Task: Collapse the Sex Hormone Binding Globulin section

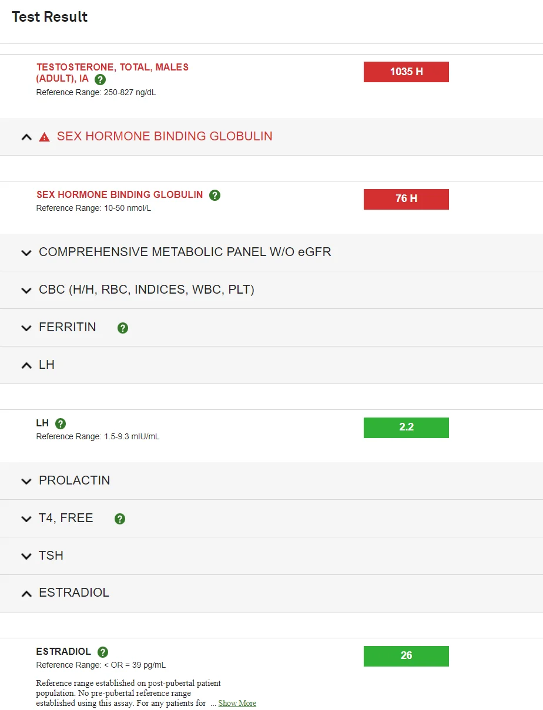Action: pos(26,137)
